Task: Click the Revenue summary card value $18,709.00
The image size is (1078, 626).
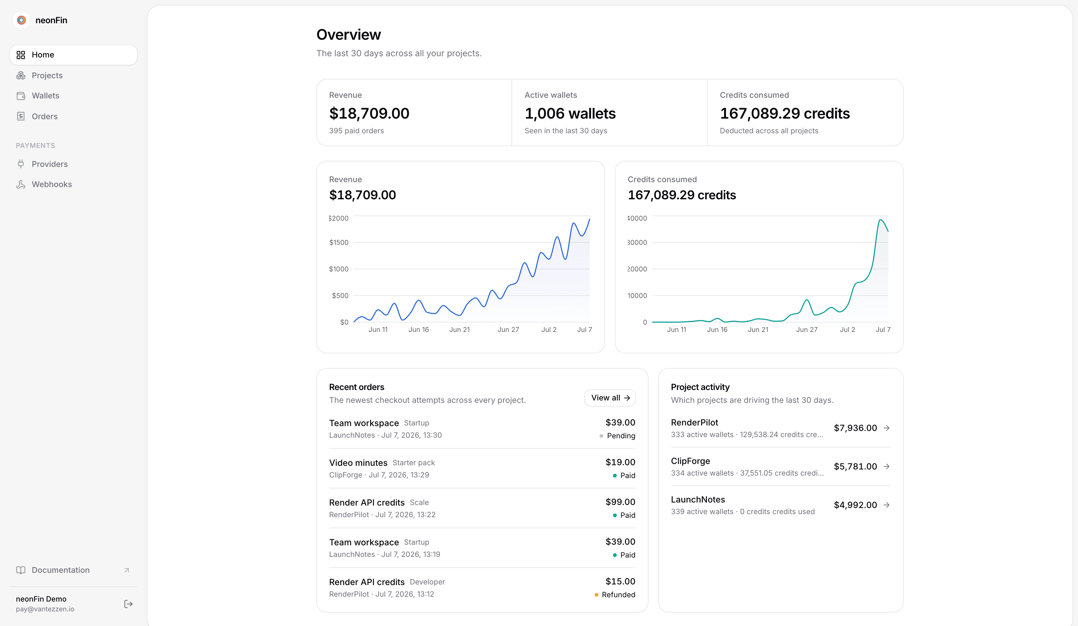Action: pos(369,114)
